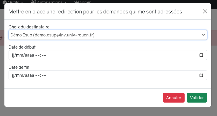This screenshot has width=217, height=116.
Task: Expand the Autorisations menu caret
Action: (x=65, y=2)
